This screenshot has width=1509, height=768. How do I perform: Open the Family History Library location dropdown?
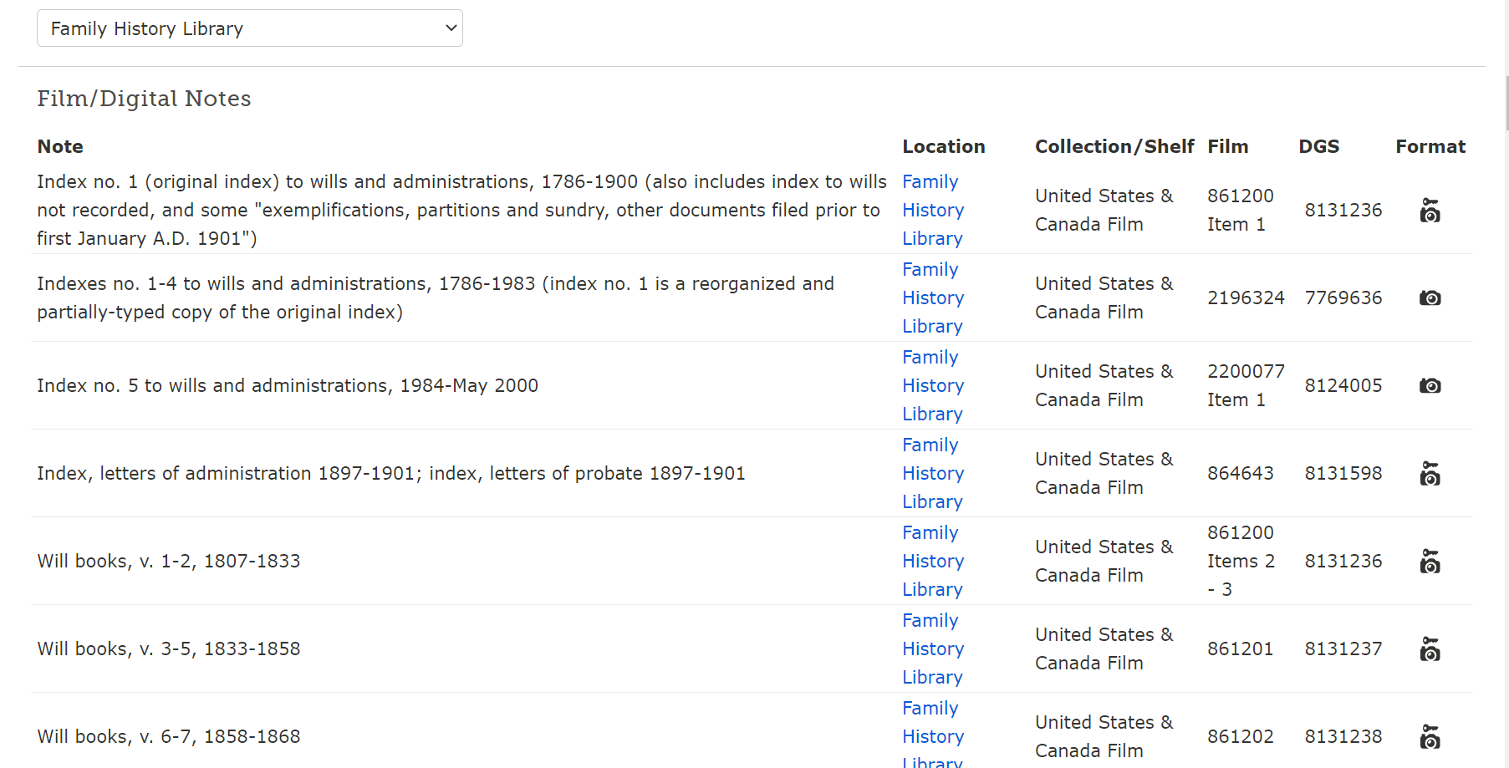(249, 28)
